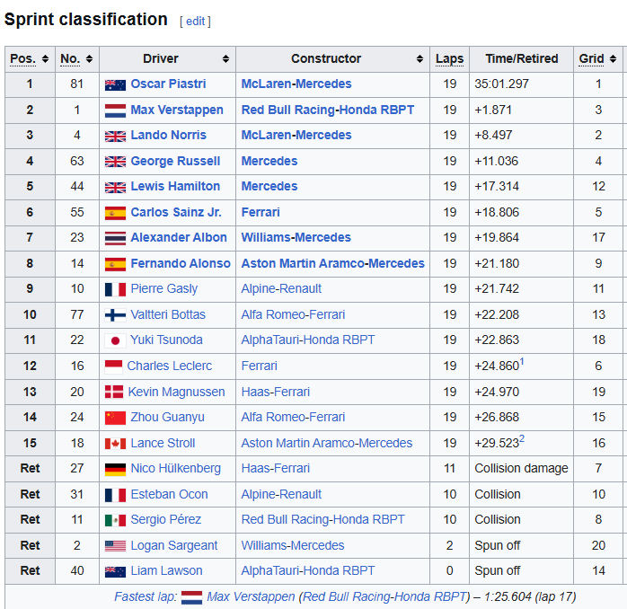Open Alexander Albon driver link

[179, 237]
